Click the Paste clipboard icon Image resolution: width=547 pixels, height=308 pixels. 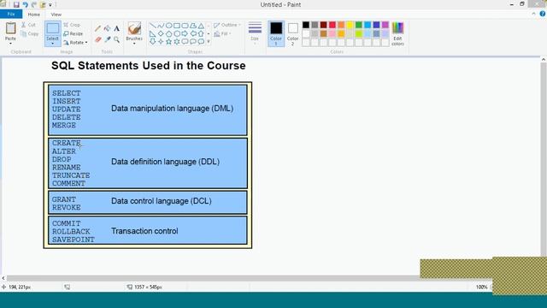(x=10, y=28)
